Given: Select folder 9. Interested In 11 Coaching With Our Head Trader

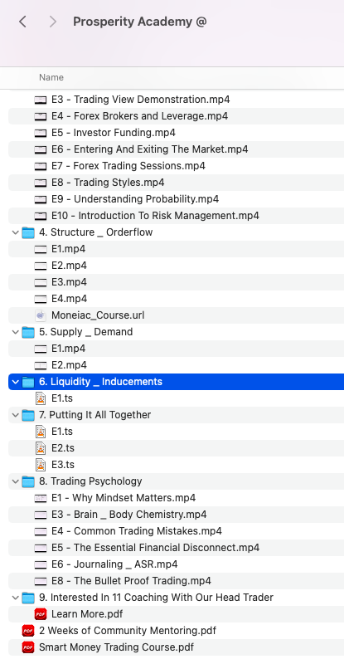Looking at the screenshot, I should 156,598.
